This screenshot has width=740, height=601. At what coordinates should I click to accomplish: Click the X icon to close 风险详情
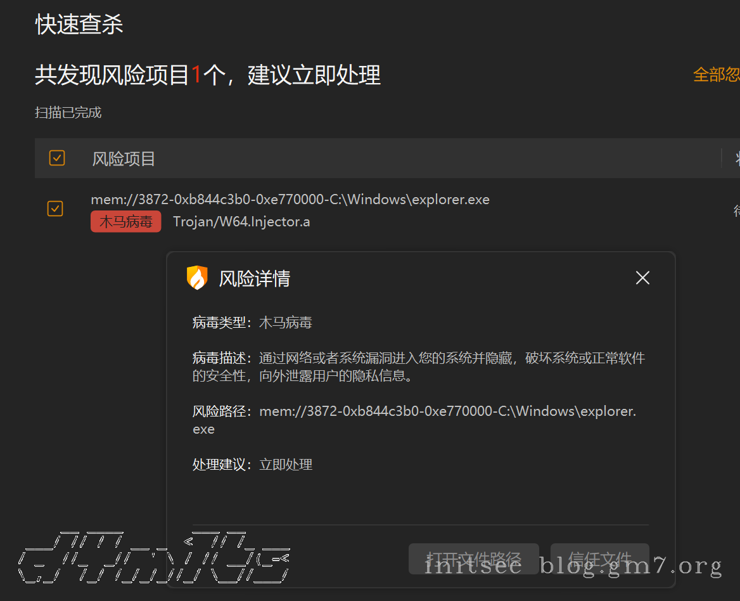(642, 278)
